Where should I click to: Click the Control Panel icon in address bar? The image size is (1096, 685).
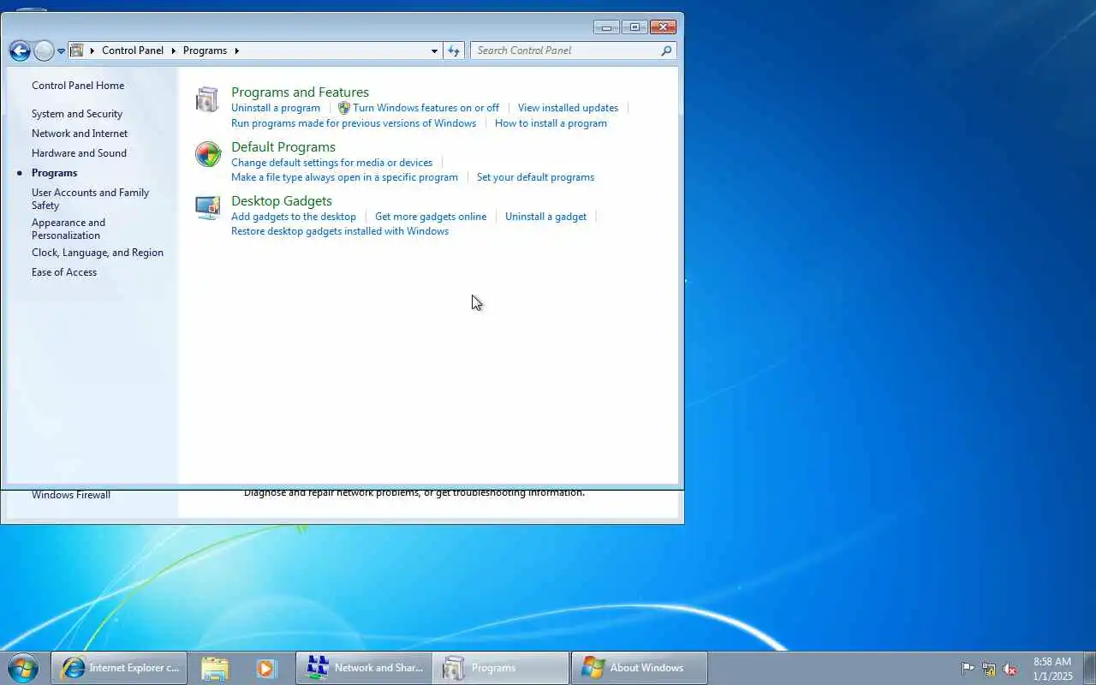coord(77,51)
